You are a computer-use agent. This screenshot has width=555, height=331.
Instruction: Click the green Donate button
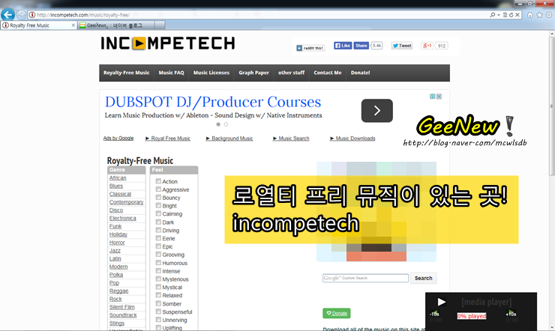(x=336, y=313)
